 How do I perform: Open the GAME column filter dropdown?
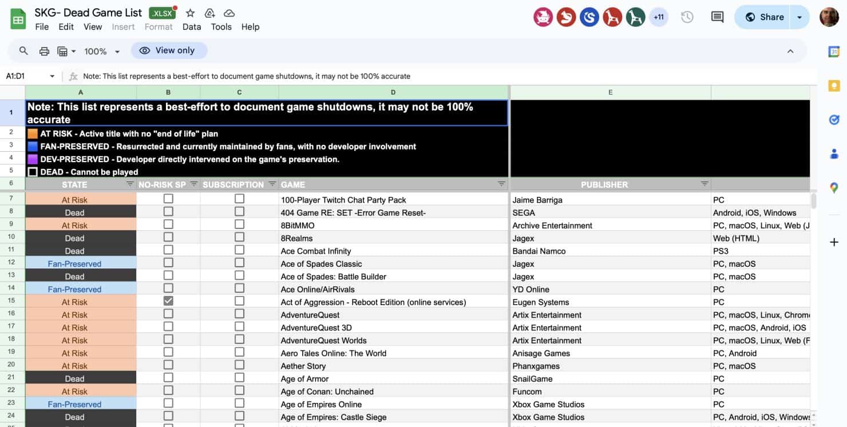click(502, 184)
